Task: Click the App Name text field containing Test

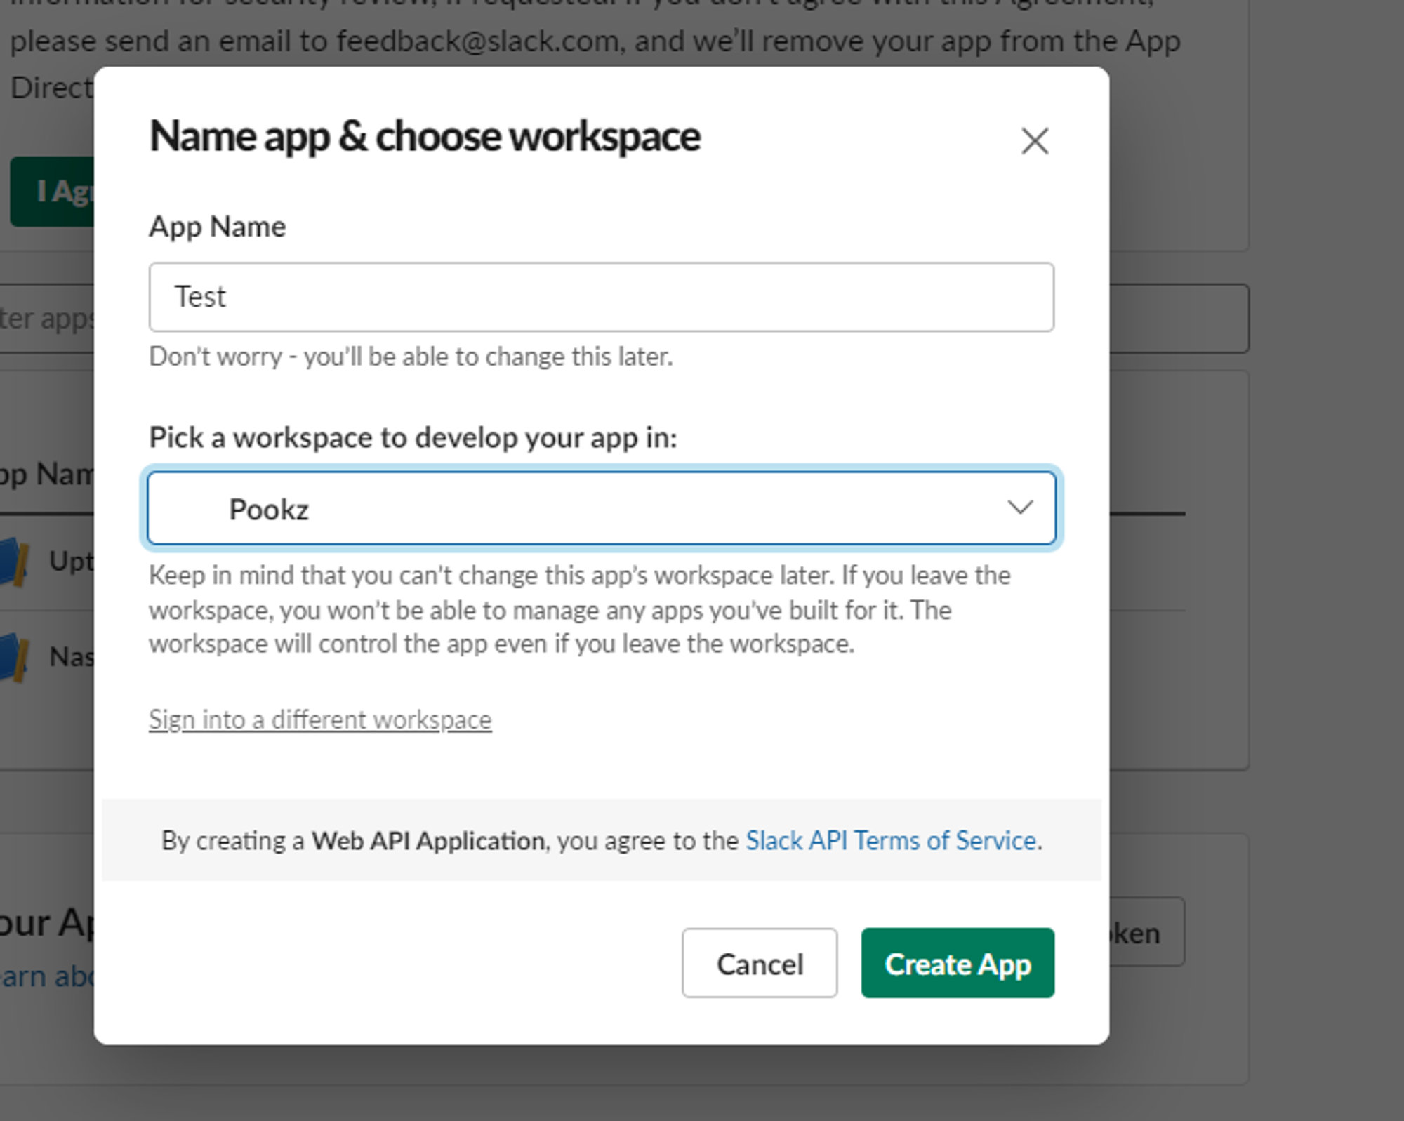Action: [x=601, y=297]
